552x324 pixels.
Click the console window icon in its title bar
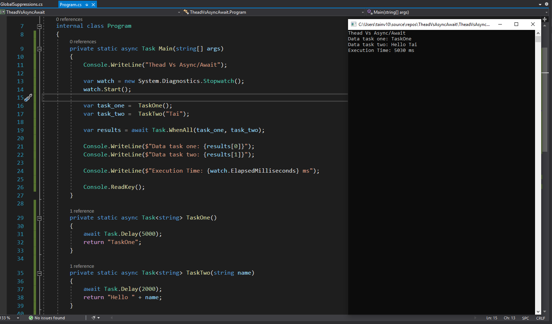point(353,25)
